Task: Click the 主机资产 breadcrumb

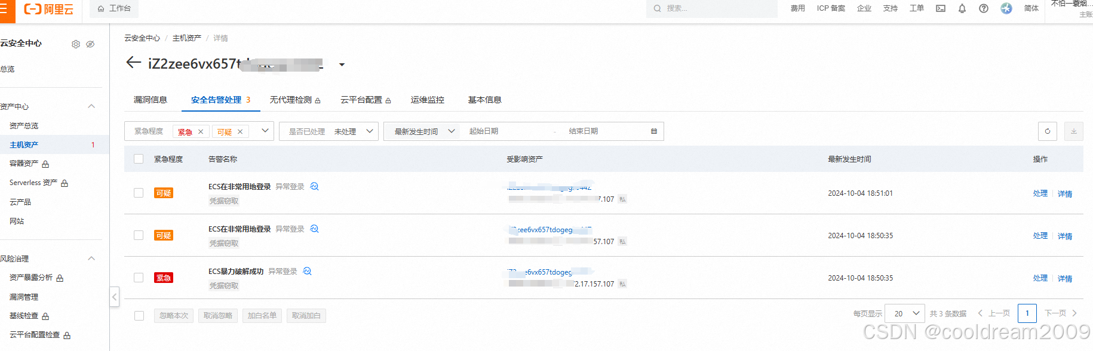Action: (x=187, y=38)
